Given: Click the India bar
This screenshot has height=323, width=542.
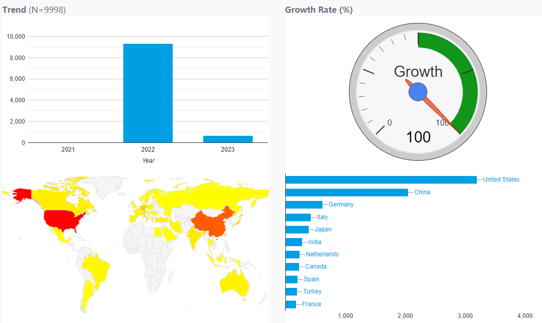Looking at the screenshot, I should tap(294, 242).
